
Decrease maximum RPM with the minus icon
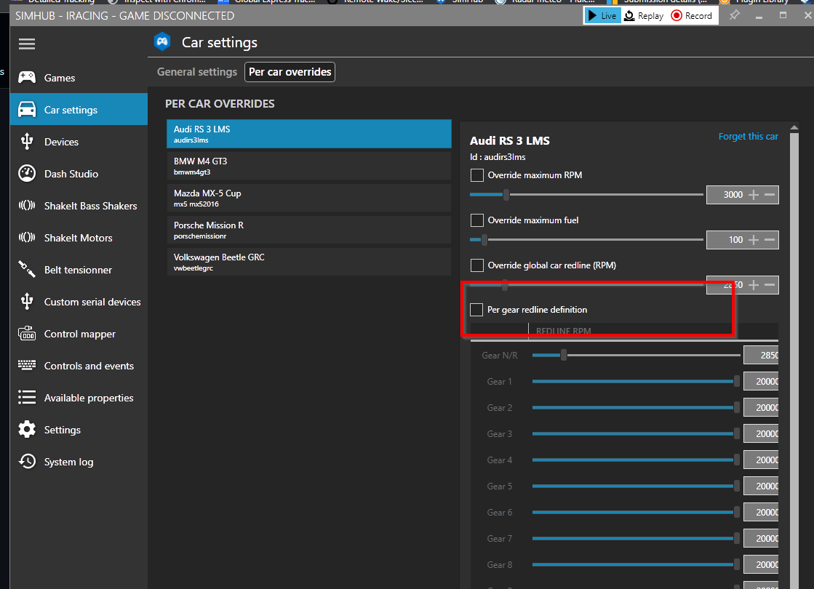[770, 195]
